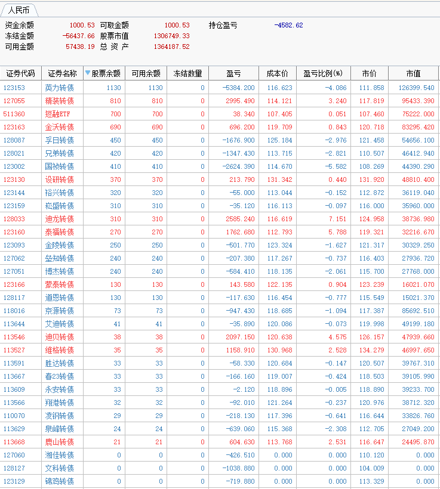Screen dimensions: 440x489
Task: Select the 凌钢转债 entry
Action: (x=59, y=416)
